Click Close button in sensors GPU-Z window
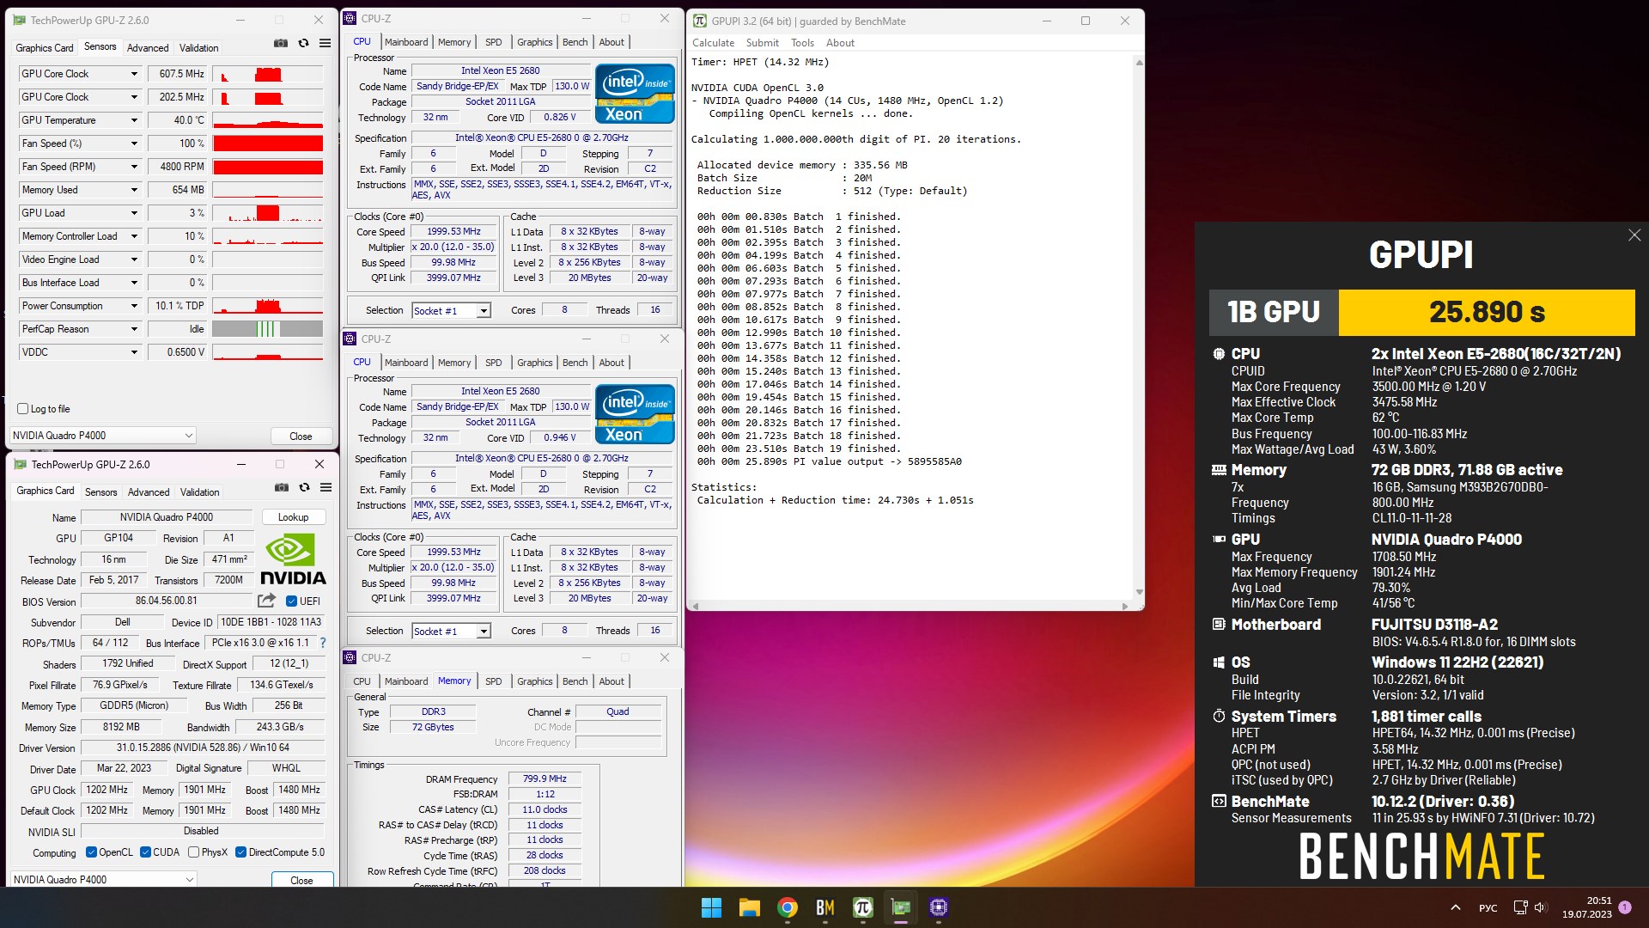 click(x=301, y=436)
